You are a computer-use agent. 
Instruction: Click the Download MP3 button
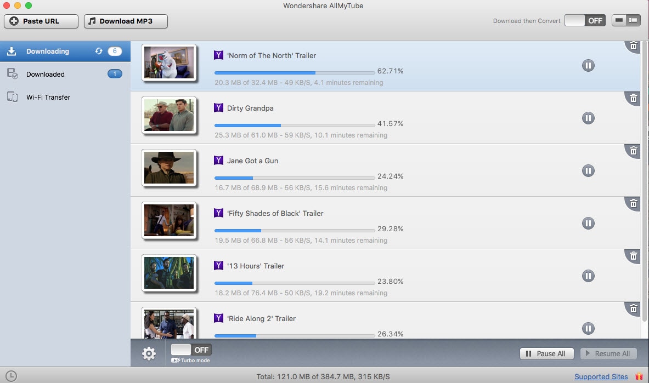coord(126,21)
